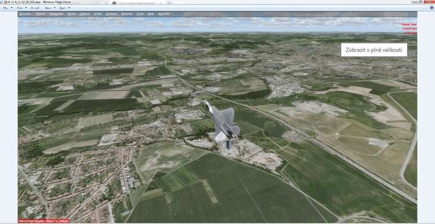This screenshot has height=224, width=435.
Task: Click the E-mail toolbar button
Action: click(35, 8)
